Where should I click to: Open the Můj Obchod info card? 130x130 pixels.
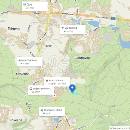72,30
